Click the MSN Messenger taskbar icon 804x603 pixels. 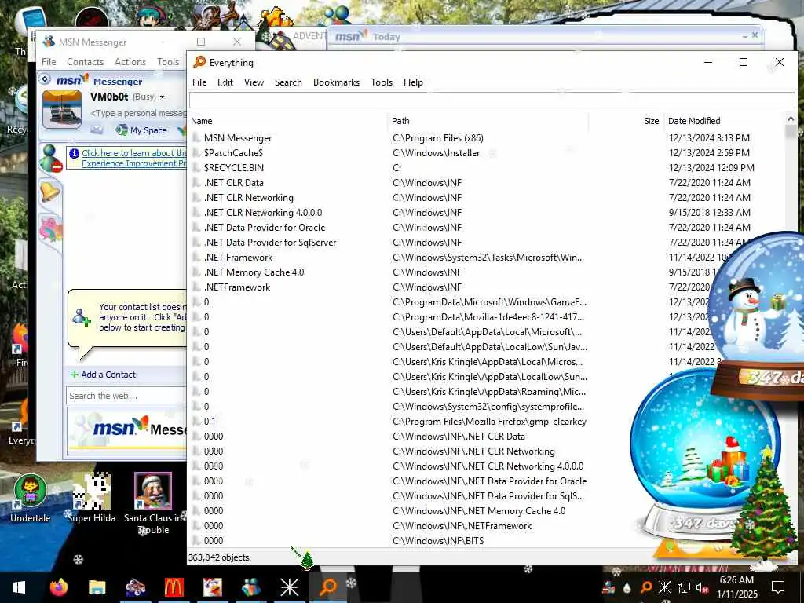[250, 587]
